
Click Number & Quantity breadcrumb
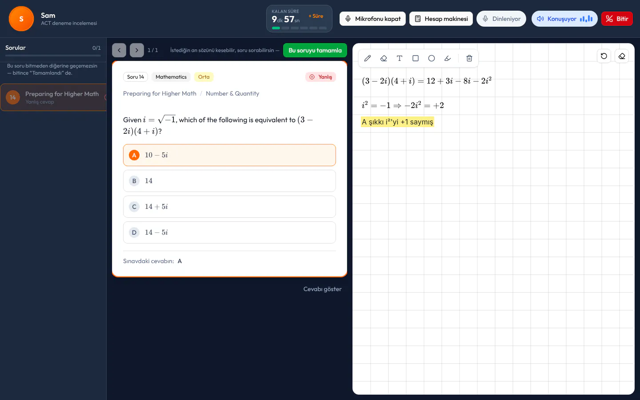pos(232,93)
